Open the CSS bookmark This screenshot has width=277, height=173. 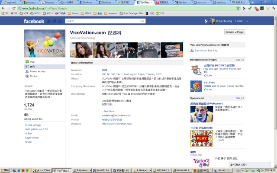tap(160, 13)
